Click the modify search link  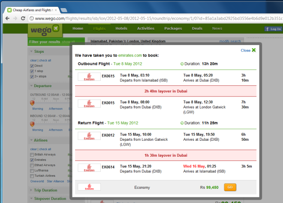pos(230,41)
